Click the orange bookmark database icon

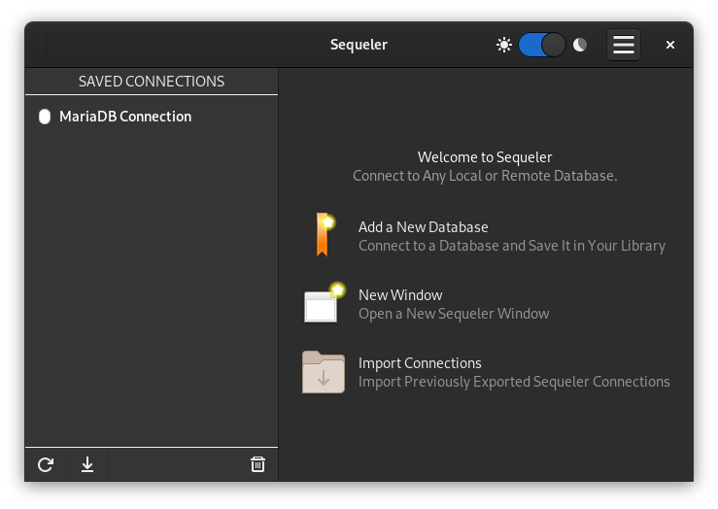(325, 234)
